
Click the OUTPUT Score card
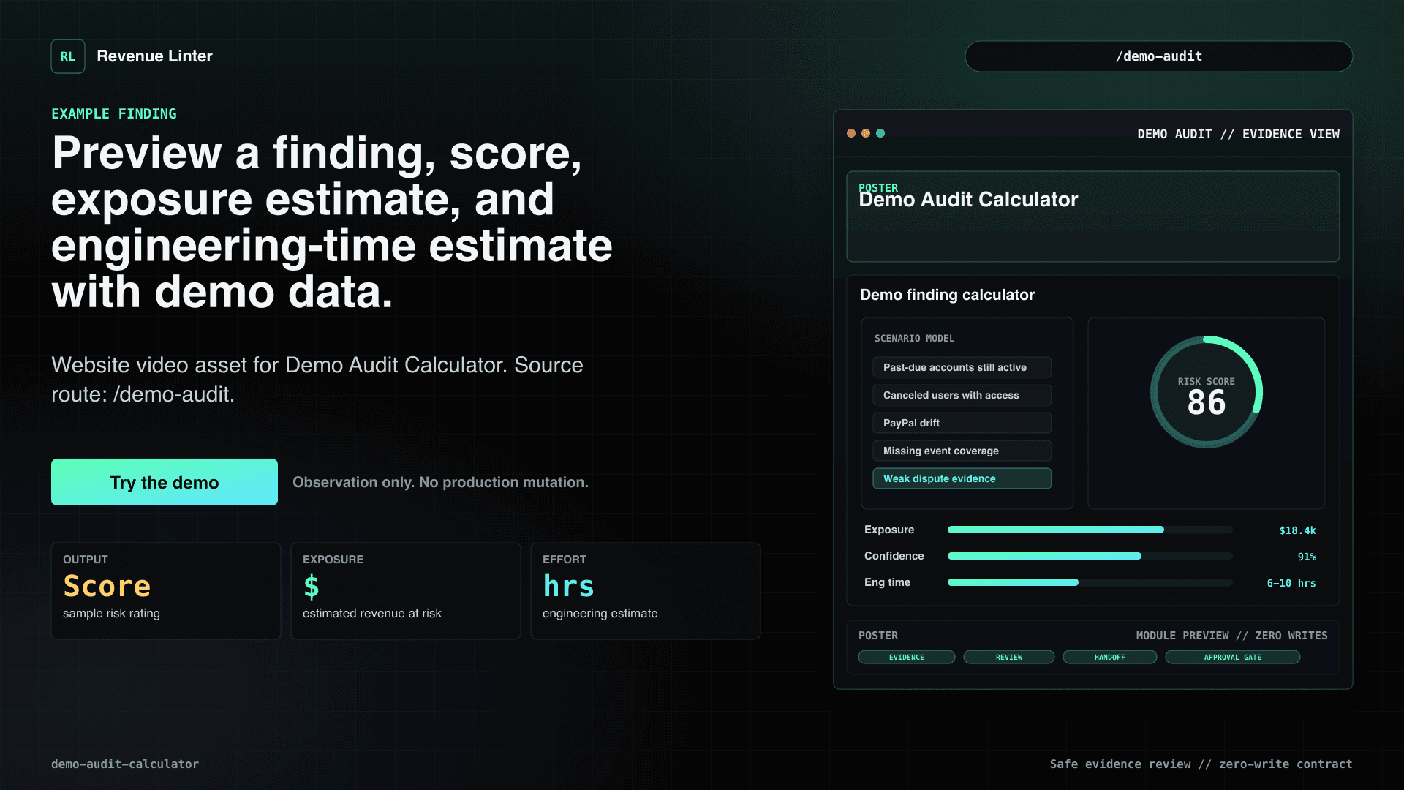click(166, 591)
